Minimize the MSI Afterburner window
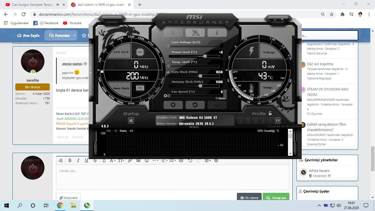The width and height of the screenshot is (375, 211). coord(275,19)
